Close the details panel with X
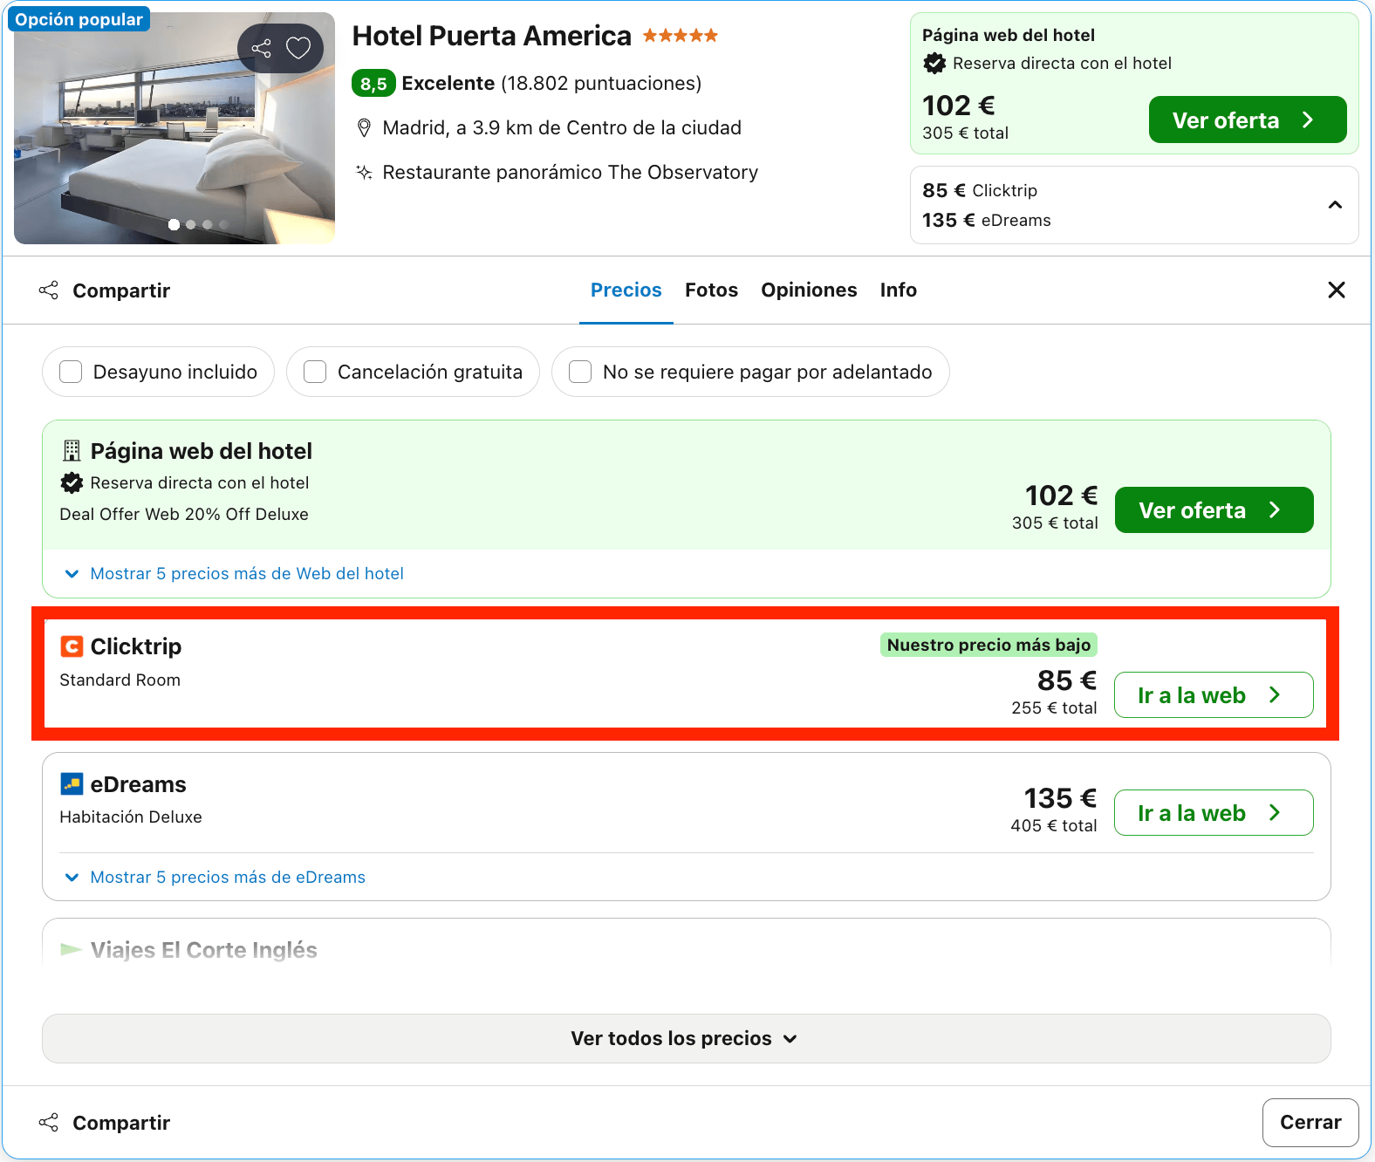Screen dimensions: 1375x1162 pos(1336,290)
